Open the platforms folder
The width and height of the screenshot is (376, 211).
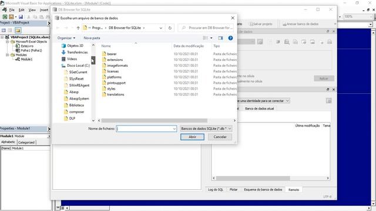tap(114, 77)
